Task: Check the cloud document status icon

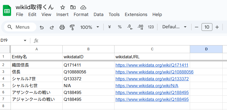Action: point(83,7)
